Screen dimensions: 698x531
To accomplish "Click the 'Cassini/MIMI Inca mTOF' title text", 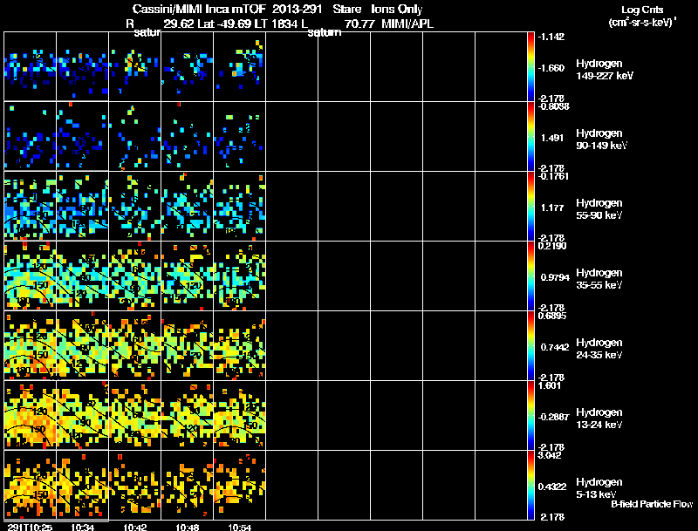I will pyautogui.click(x=199, y=9).
